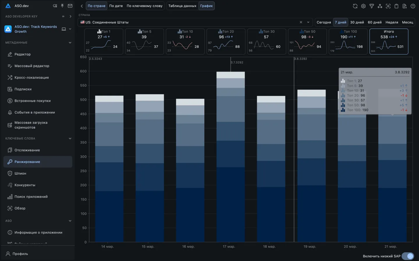Expand the country selector dropdown arrow

tap(308, 22)
